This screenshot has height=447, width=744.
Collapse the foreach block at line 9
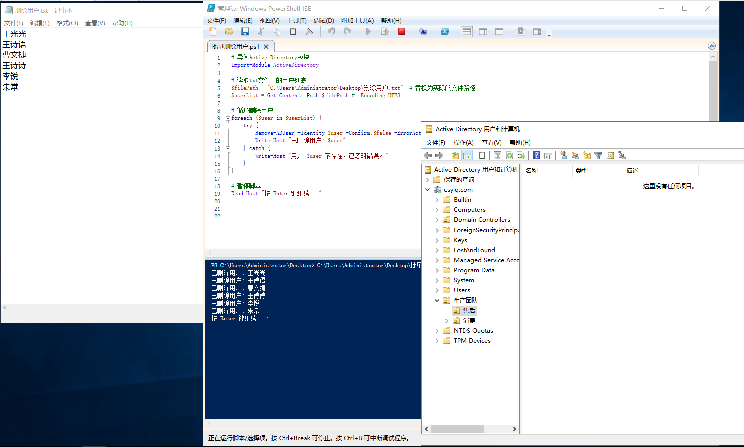[228, 118]
